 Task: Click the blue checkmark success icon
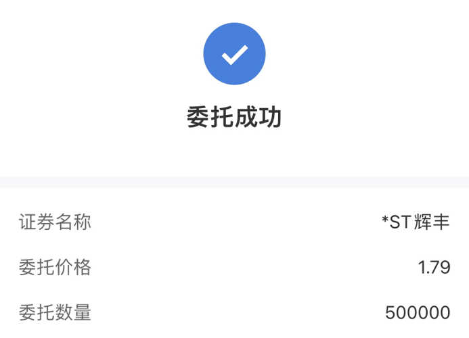click(x=234, y=54)
